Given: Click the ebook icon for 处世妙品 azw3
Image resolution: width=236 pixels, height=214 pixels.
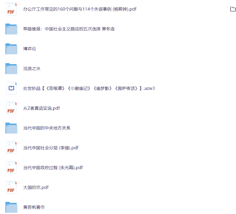Looking at the screenshot, I should pyautogui.click(x=11, y=88).
